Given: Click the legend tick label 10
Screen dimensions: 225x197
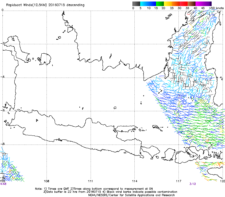Looking at the screenshot, I should point(149,8).
